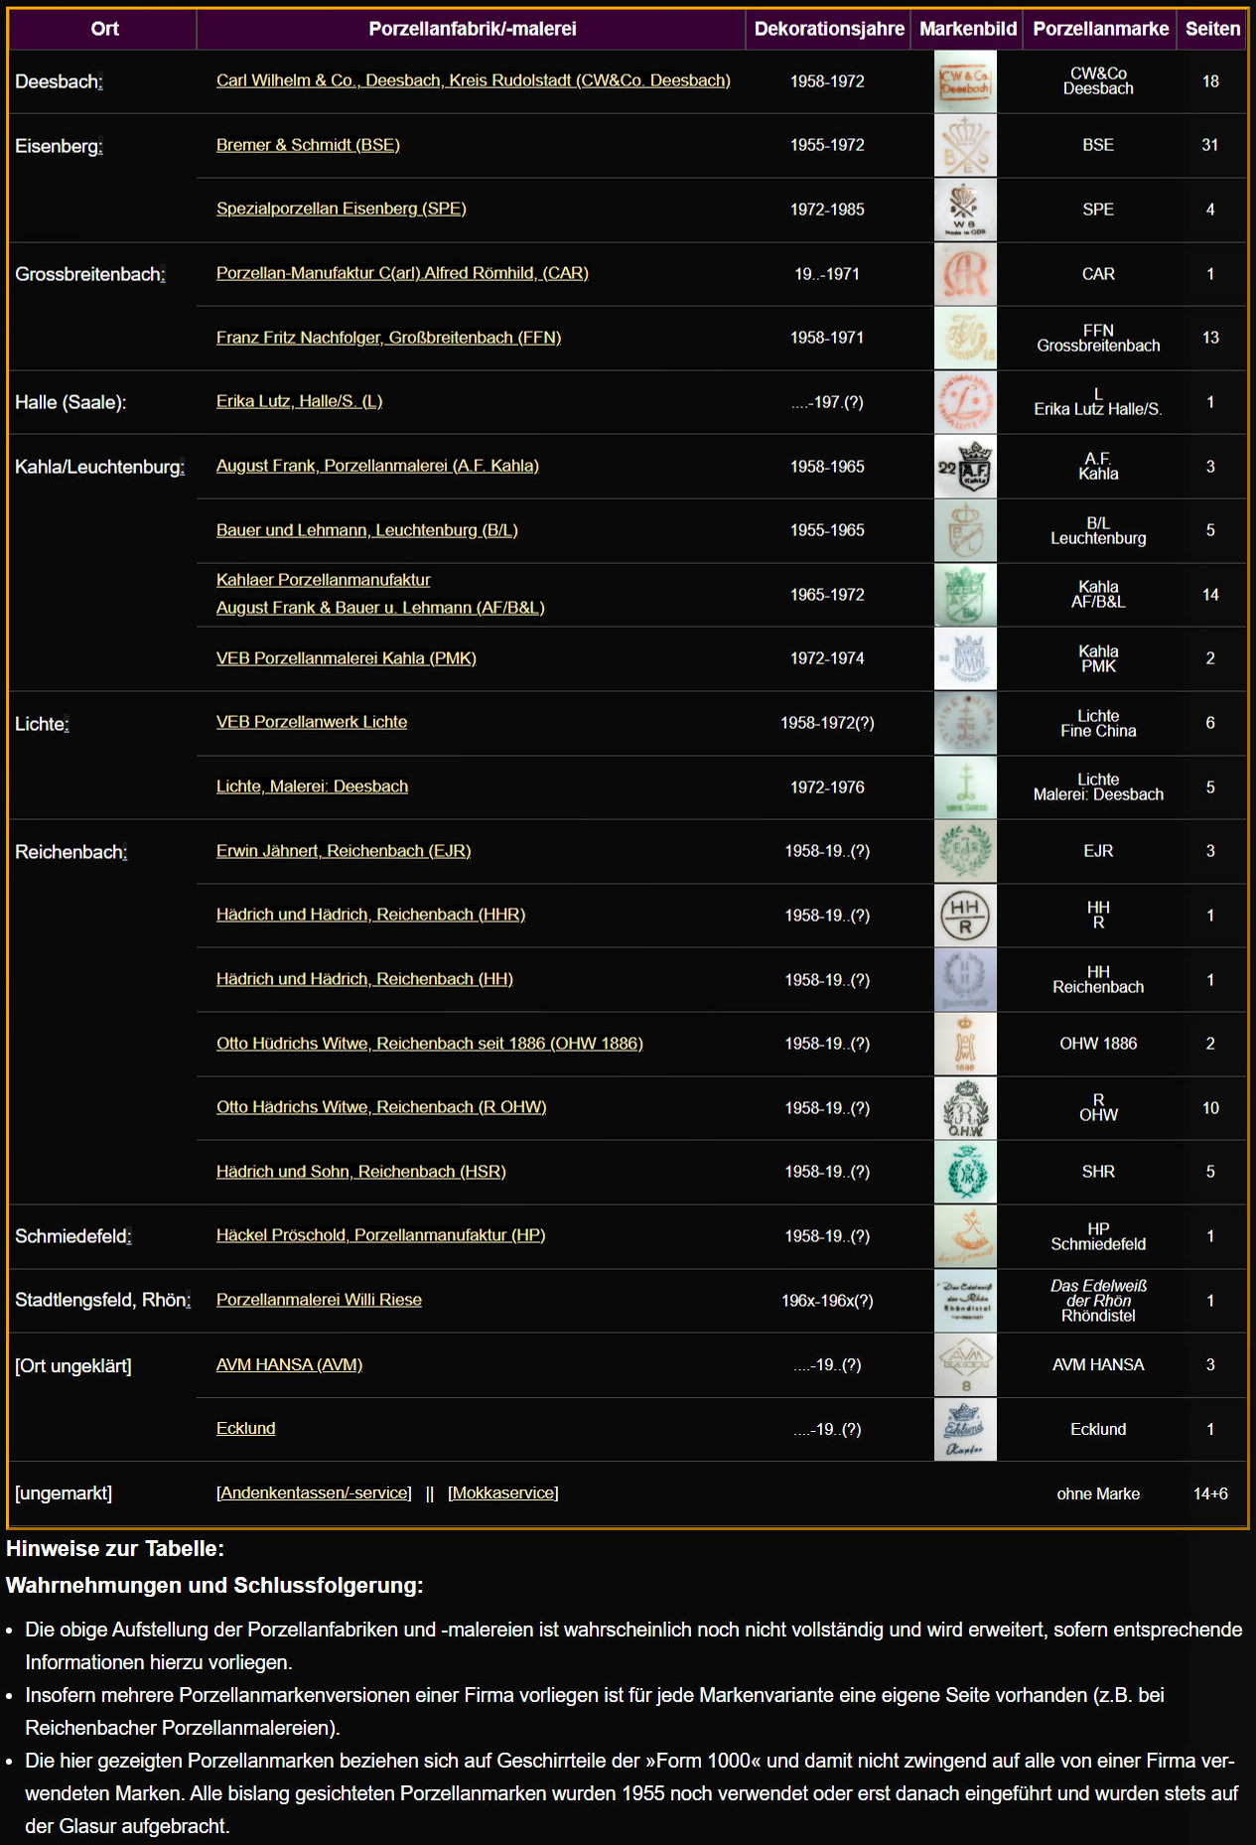Select the Porzellanfabrik/-malerei column header
Image resolution: width=1256 pixels, height=1845 pixels.
472,29
